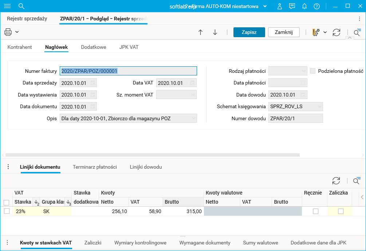
Task: Collapse the header panel with chevron
Action: 350,38
